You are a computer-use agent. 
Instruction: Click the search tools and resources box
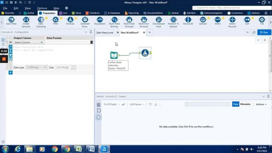[x=232, y=8]
